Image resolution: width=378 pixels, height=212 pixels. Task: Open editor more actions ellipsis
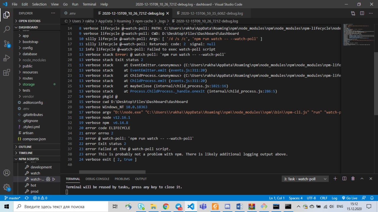(371, 13)
